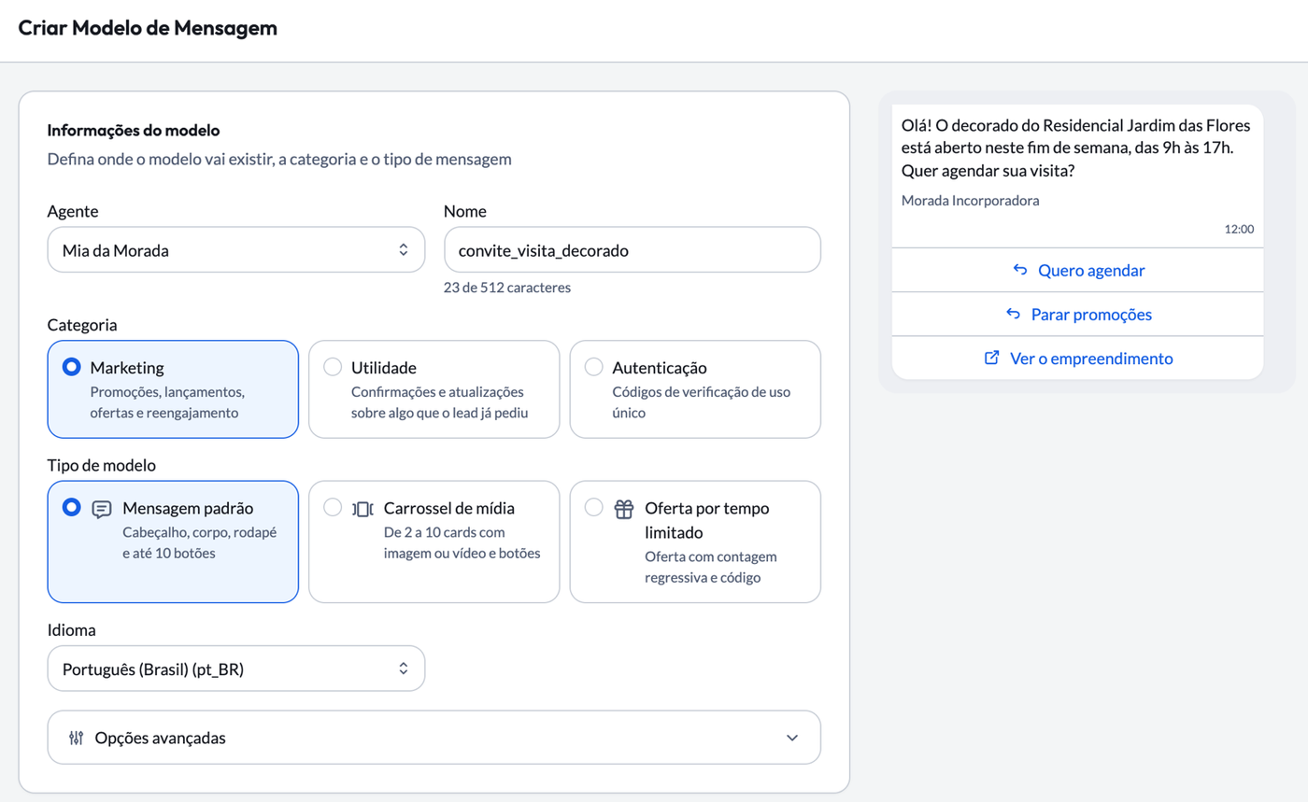Click the subtitle Defina onde o modelo vai existir

click(x=279, y=160)
